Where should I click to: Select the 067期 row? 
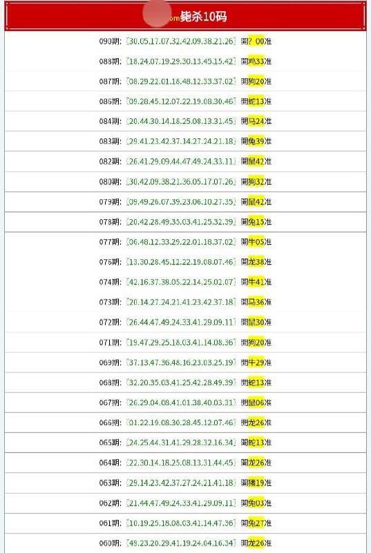(185, 402)
